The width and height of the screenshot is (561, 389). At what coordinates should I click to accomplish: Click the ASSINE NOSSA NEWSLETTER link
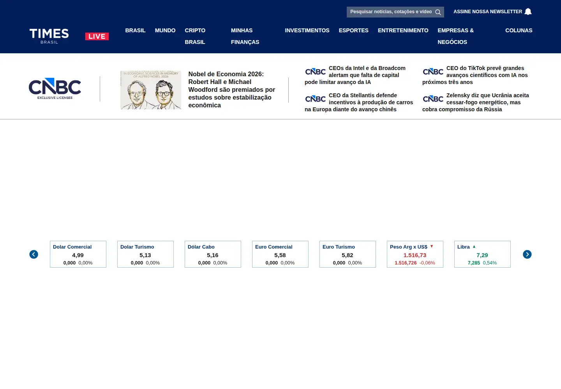[488, 12]
